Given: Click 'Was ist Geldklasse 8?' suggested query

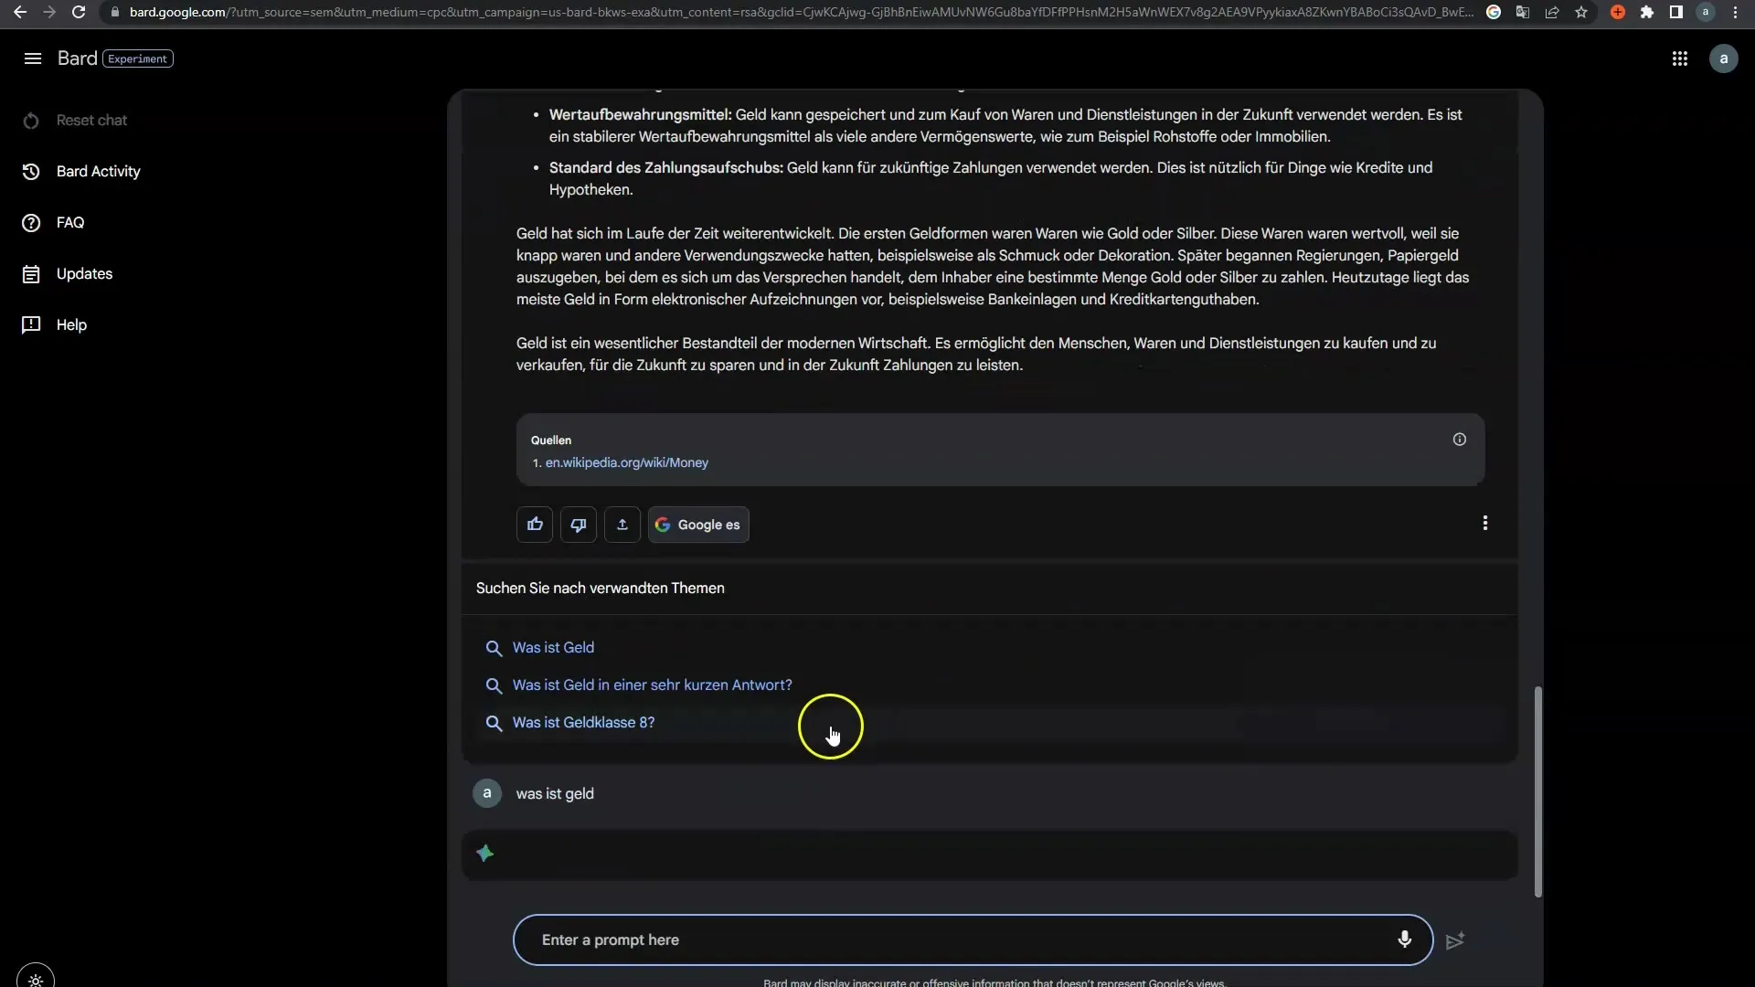Looking at the screenshot, I should 583,722.
